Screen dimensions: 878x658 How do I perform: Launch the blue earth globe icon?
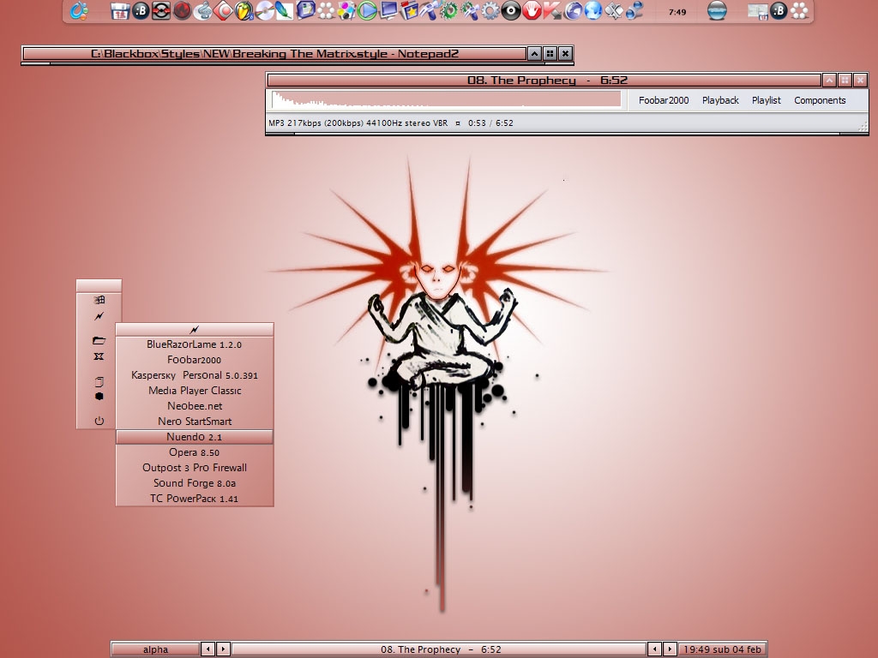tap(593, 10)
